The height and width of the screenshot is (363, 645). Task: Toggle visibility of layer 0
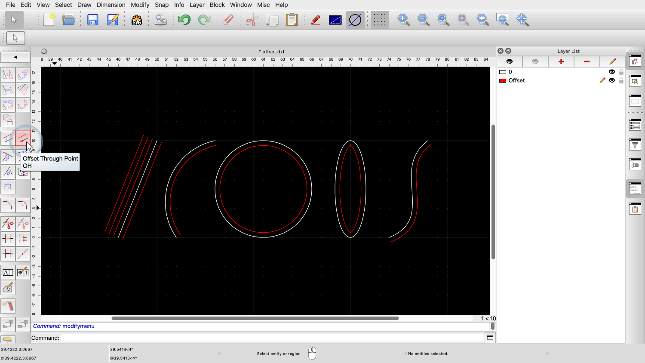click(x=611, y=72)
